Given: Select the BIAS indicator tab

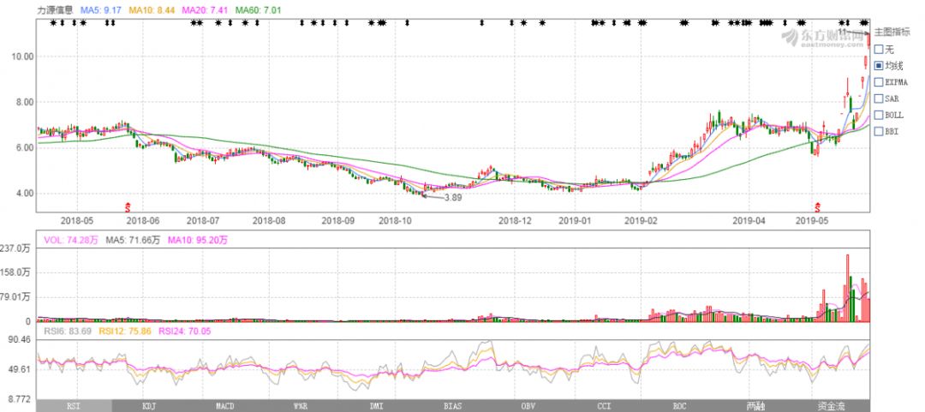Looking at the screenshot, I should pos(452,406).
